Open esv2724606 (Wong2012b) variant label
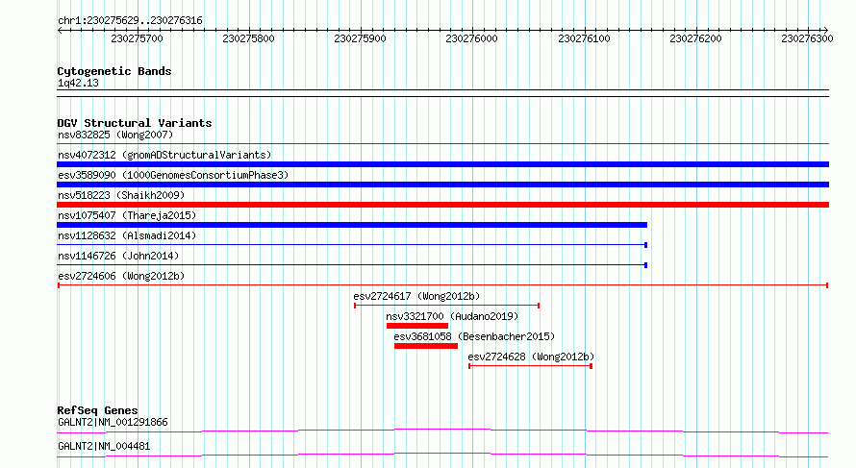This screenshot has height=468, width=856. click(121, 276)
